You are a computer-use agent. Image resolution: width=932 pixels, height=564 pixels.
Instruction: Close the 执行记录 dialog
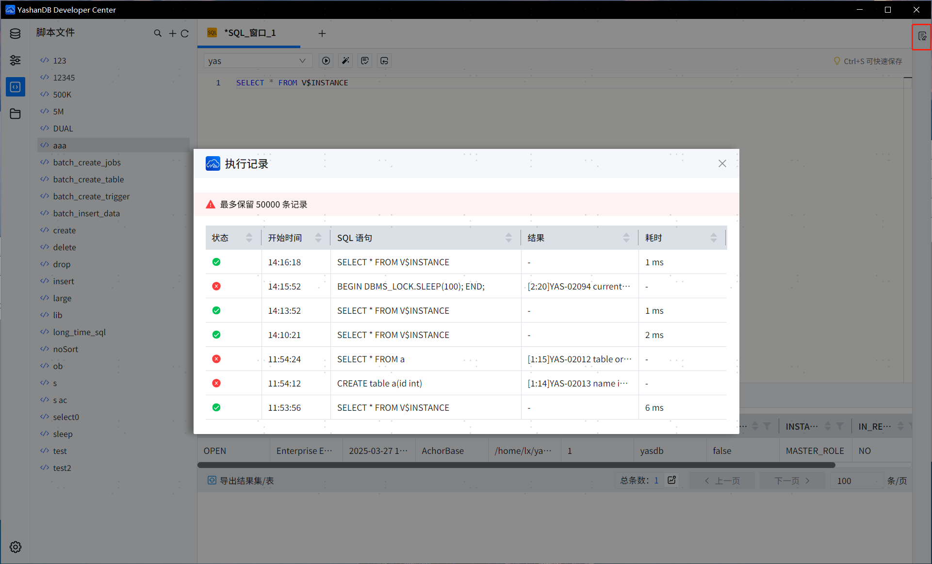pyautogui.click(x=722, y=163)
